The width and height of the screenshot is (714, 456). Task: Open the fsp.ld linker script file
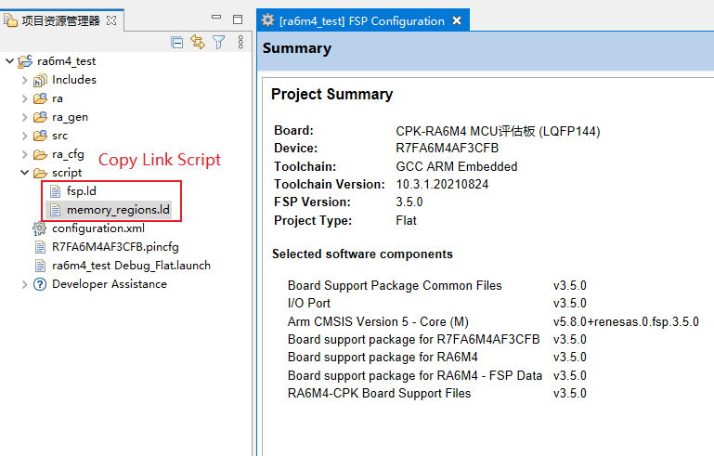81,191
